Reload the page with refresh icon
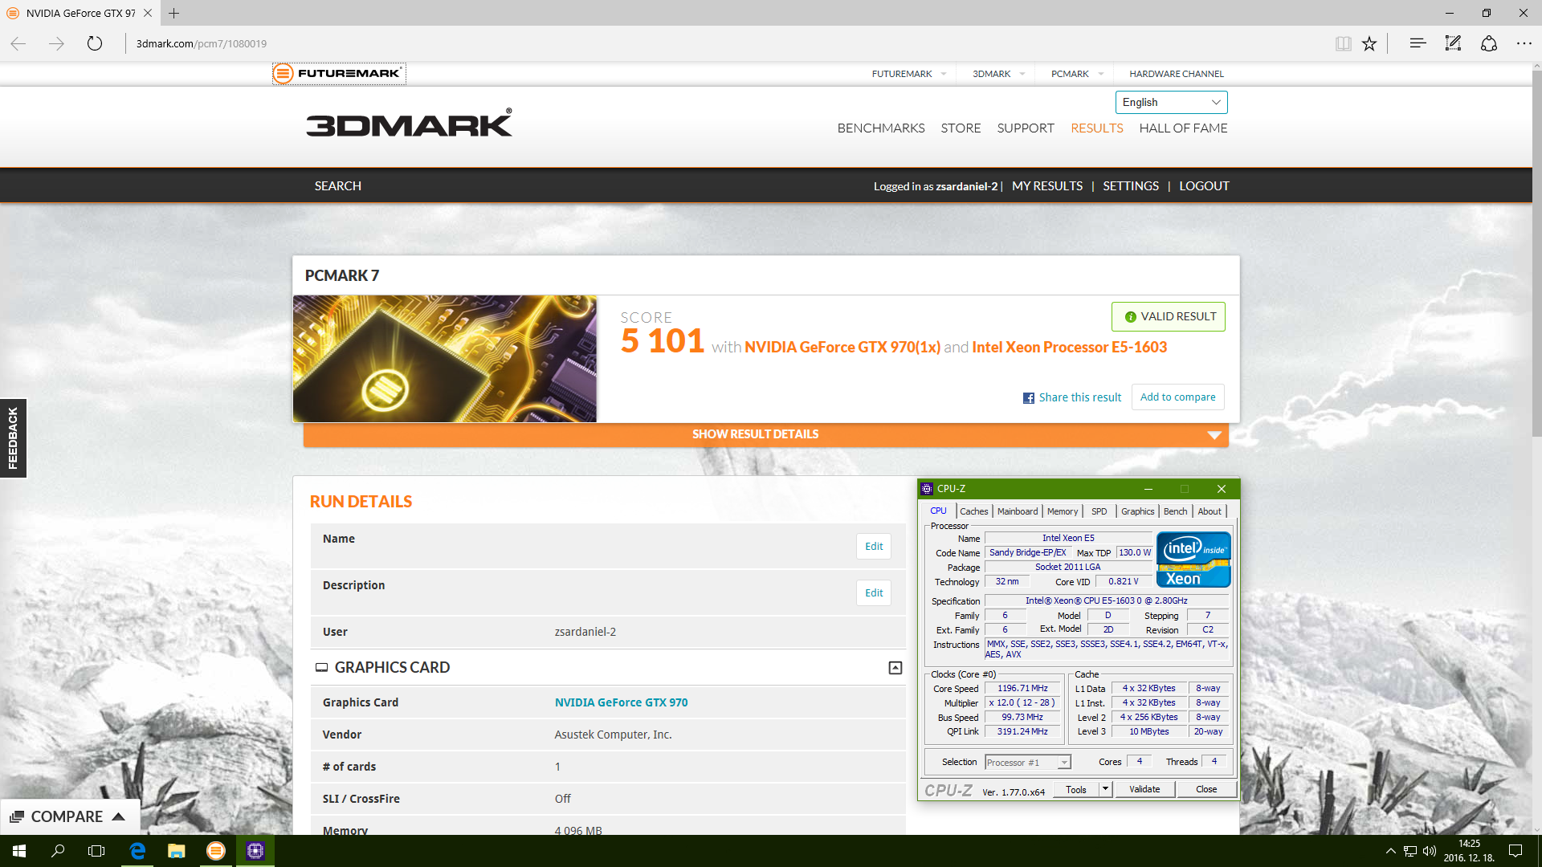1542x867 pixels. (x=95, y=43)
